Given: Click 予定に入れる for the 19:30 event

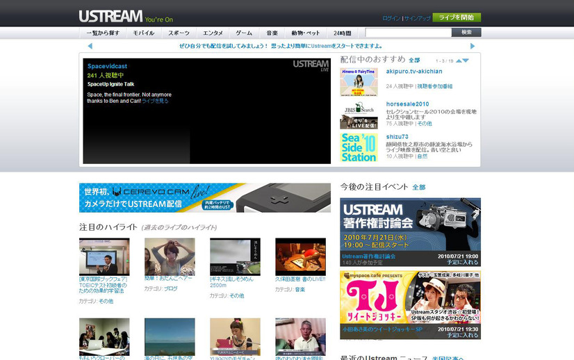Looking at the screenshot, I should 463,335.
